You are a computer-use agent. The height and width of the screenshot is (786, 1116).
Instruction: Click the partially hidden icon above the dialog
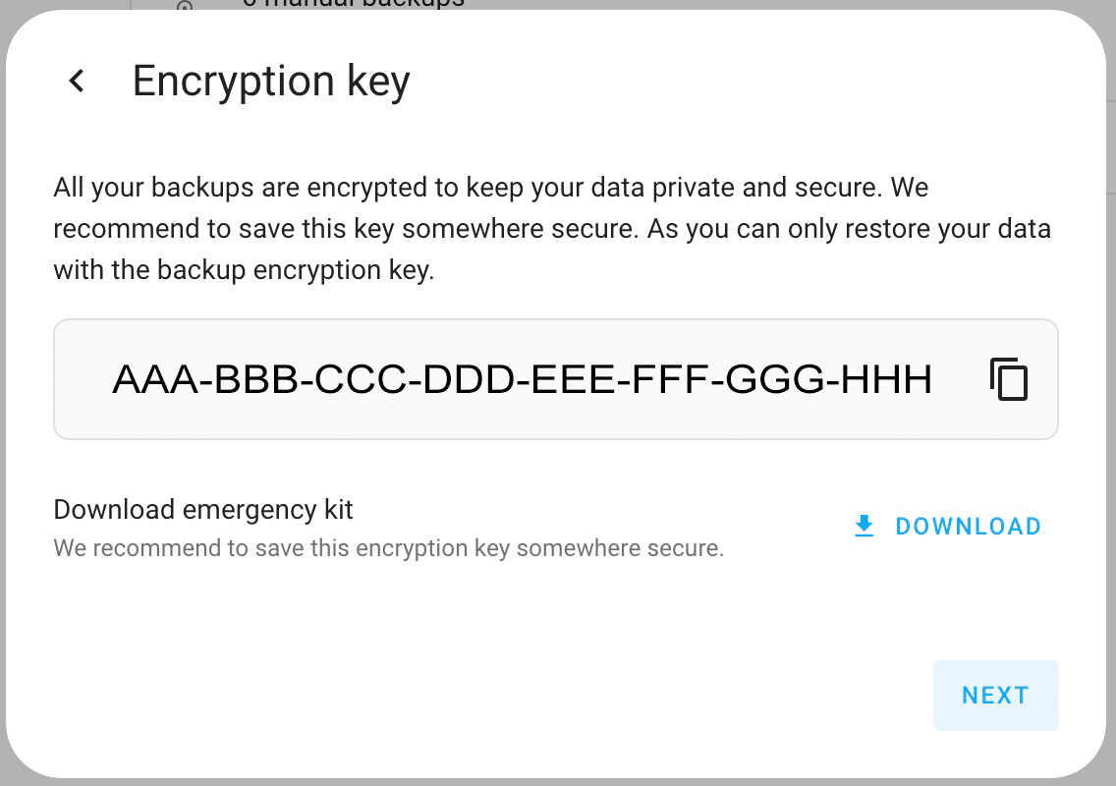pos(185,5)
